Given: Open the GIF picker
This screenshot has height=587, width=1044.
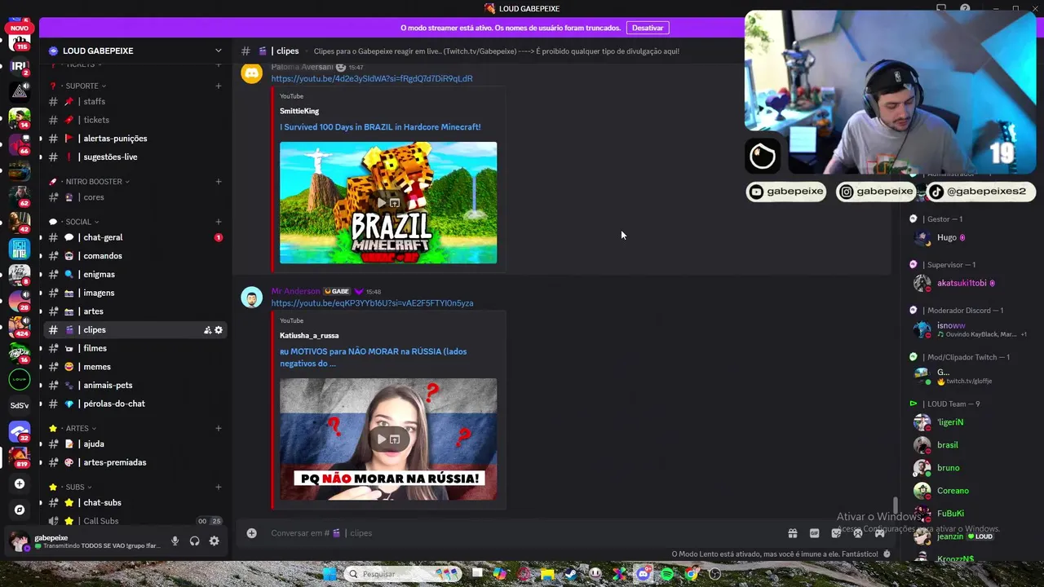Looking at the screenshot, I should (x=814, y=533).
